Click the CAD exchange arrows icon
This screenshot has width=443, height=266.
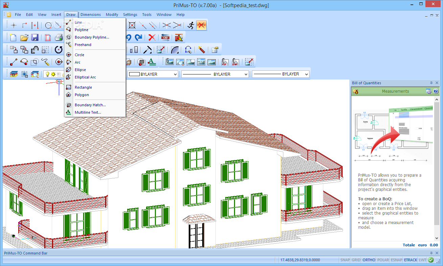[x=165, y=37]
